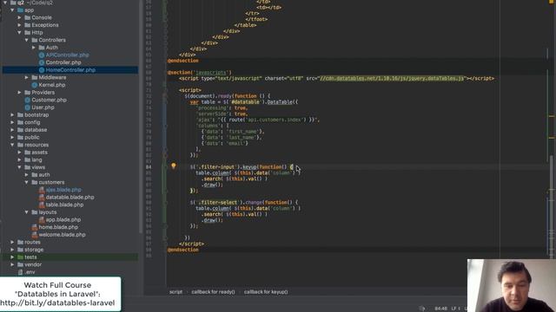This screenshot has width=556, height=312.
Task: Click the .env file icon
Action: click(20, 272)
